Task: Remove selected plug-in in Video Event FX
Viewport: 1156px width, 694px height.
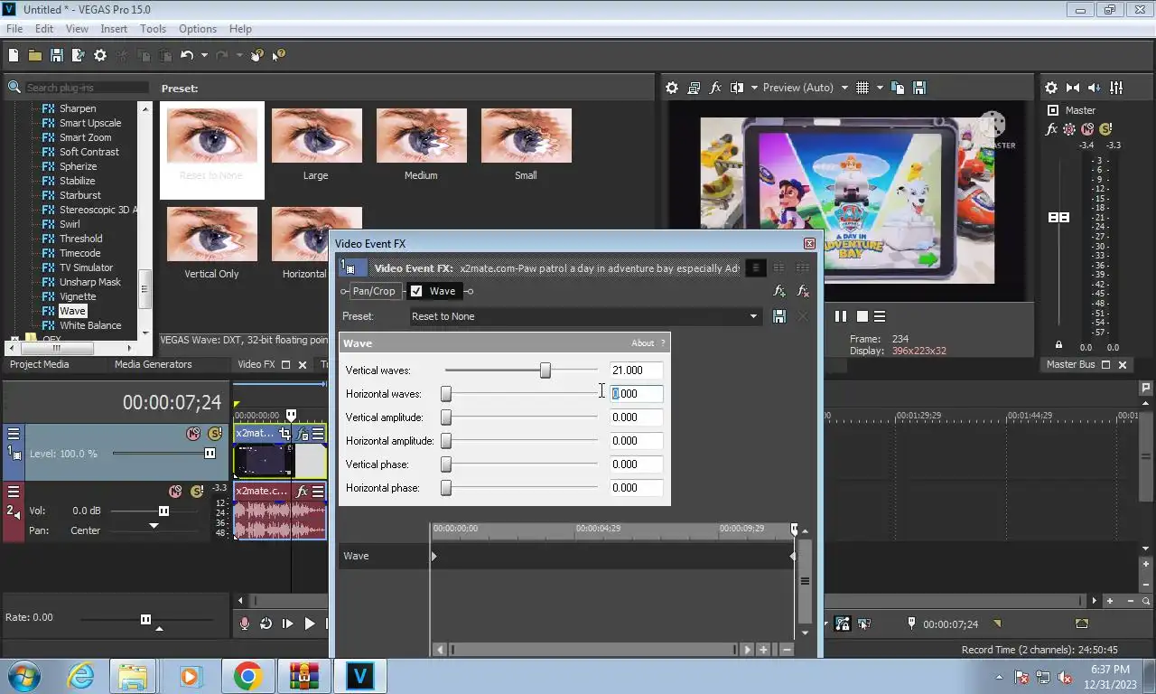Action: pyautogui.click(x=803, y=292)
